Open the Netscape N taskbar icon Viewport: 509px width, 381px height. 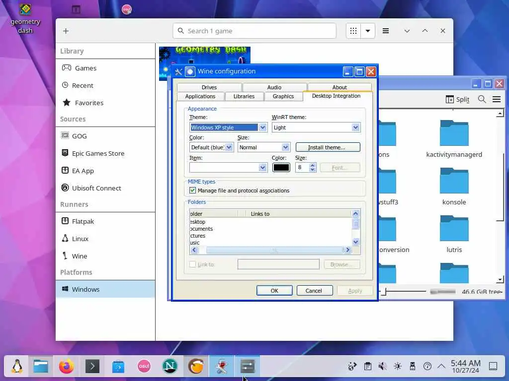[170, 367]
